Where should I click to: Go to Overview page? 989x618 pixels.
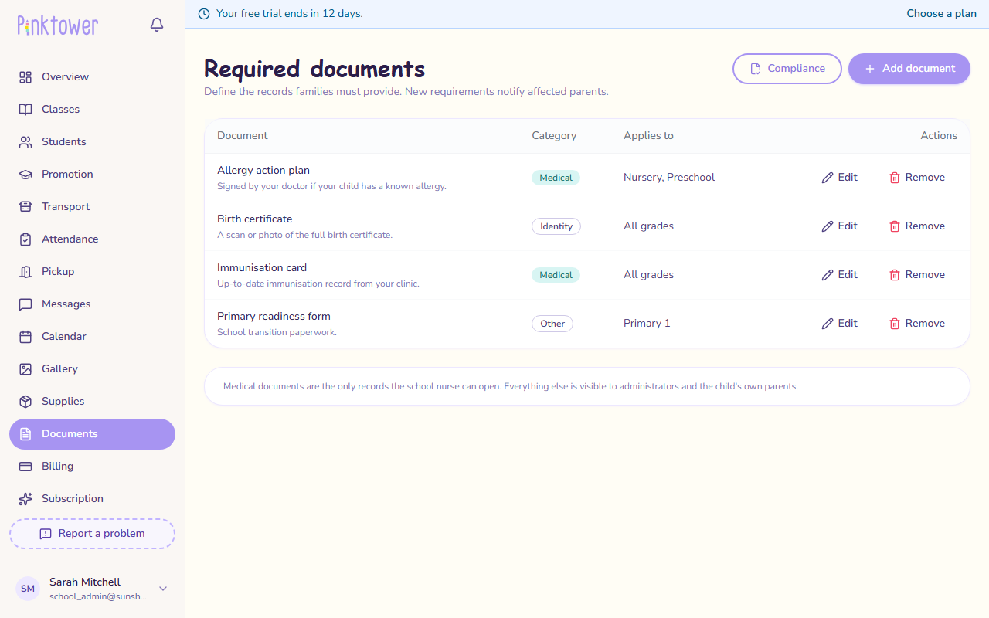[93, 77]
